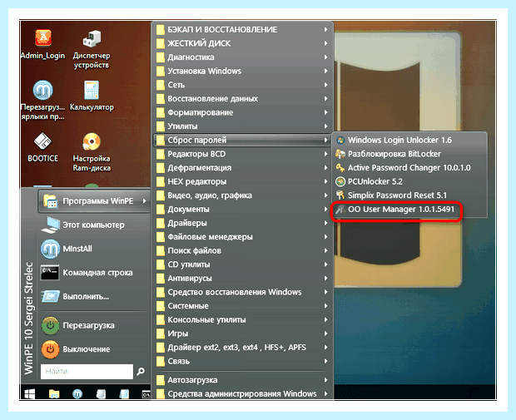
Task: Click the Simplix Password Reset icon
Action: click(x=340, y=195)
